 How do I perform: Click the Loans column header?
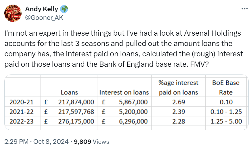point(69,92)
